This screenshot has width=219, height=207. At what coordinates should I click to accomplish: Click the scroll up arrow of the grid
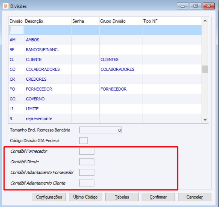pos(205,21)
